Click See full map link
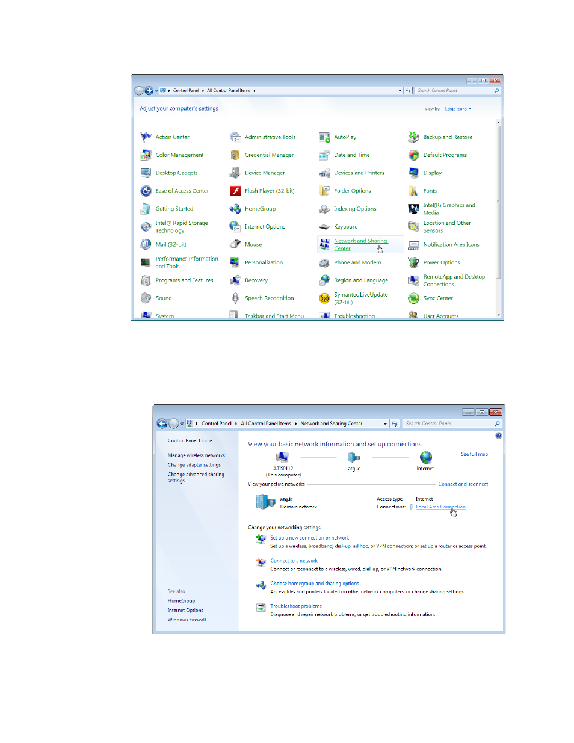574x743 pixels. pyautogui.click(x=475, y=454)
